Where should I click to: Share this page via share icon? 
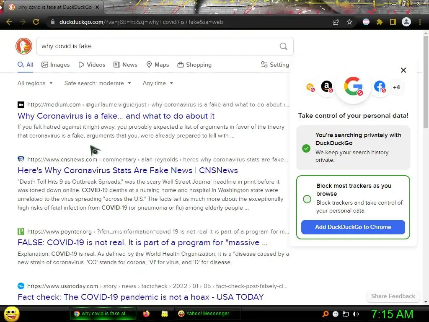(336, 22)
